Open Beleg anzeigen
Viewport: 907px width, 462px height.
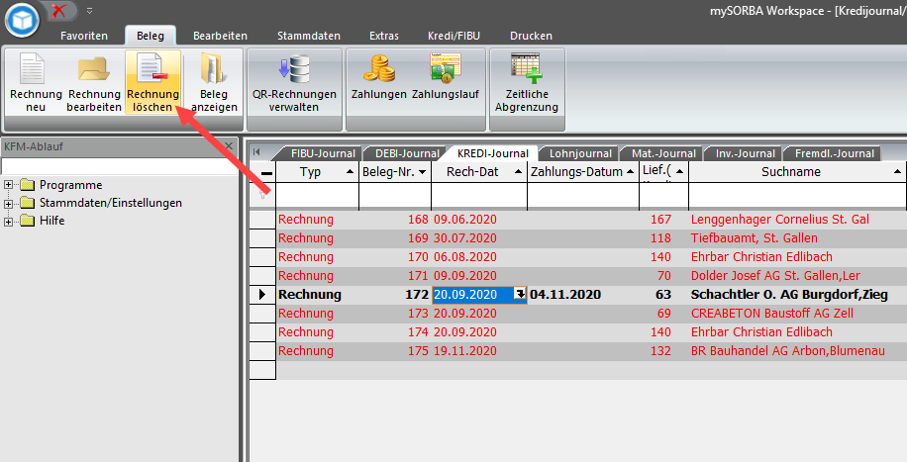214,82
